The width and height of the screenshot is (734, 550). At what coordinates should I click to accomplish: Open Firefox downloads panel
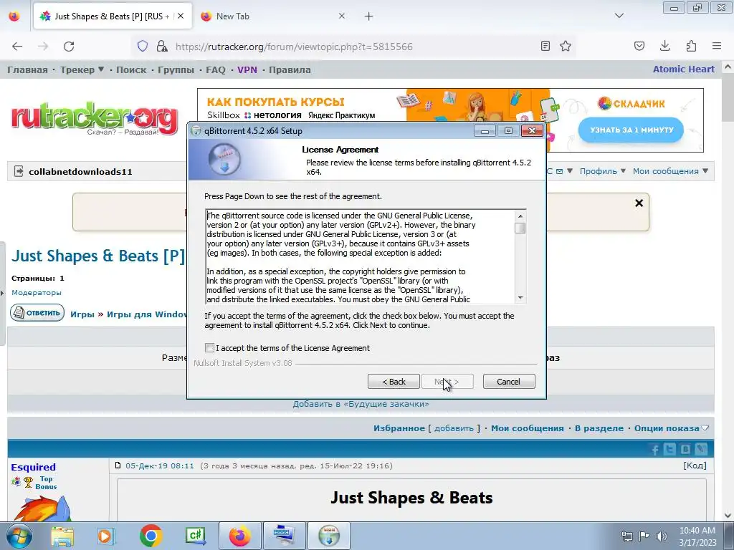[x=664, y=46]
